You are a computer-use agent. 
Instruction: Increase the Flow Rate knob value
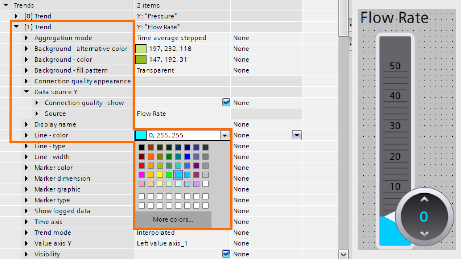coord(424,200)
